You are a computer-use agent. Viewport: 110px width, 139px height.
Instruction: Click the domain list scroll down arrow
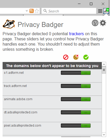pos(104,135)
